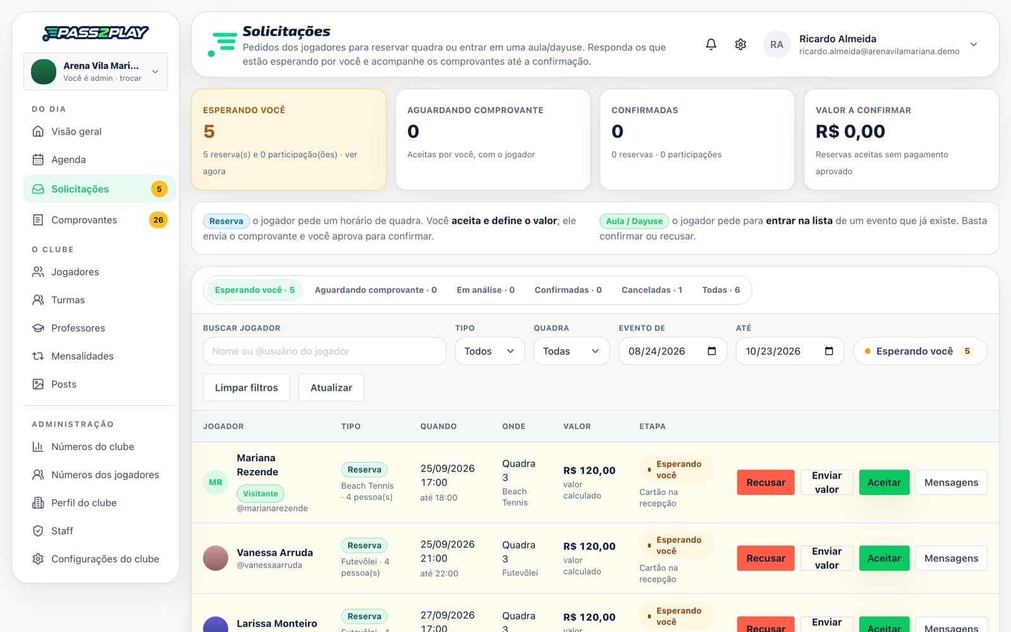Open Evento de date picker calendar icon
This screenshot has width=1011, height=632.
point(711,351)
